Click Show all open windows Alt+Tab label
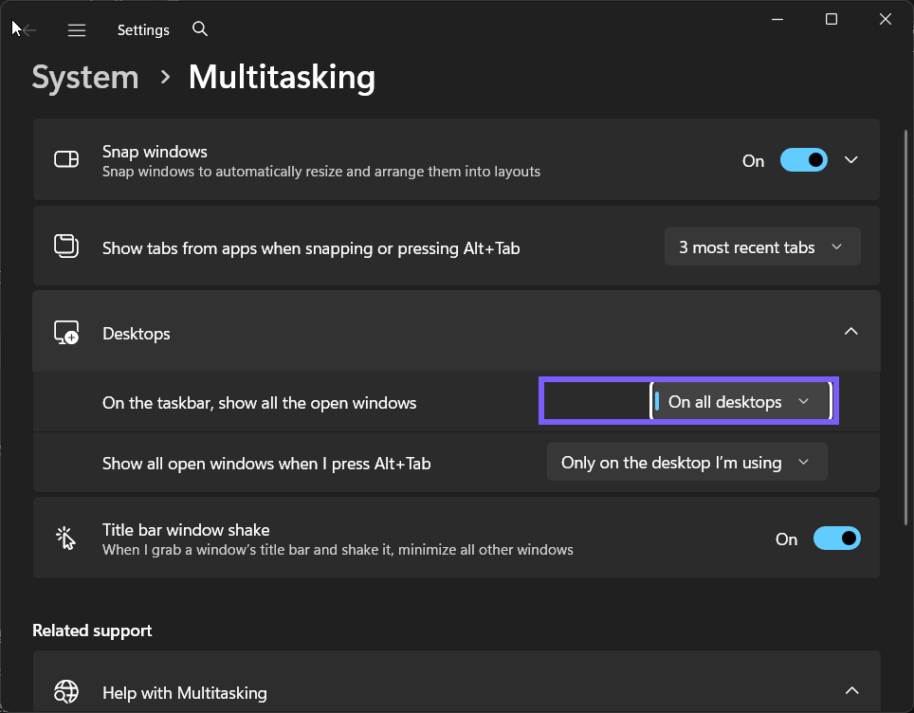 266,464
